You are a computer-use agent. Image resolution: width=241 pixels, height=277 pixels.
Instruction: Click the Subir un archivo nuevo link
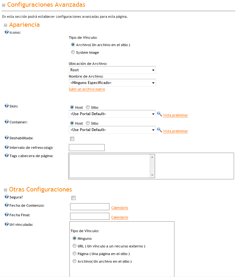(x=87, y=89)
